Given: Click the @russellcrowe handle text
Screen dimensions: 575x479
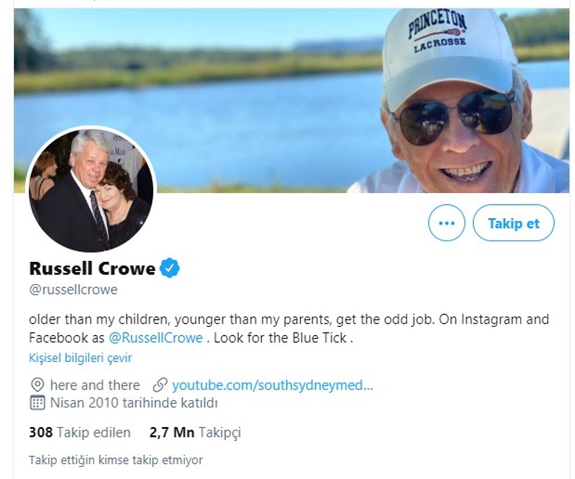Looking at the screenshot, I should tap(73, 290).
